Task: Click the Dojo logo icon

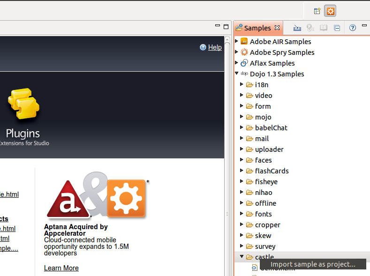Action: point(244,74)
